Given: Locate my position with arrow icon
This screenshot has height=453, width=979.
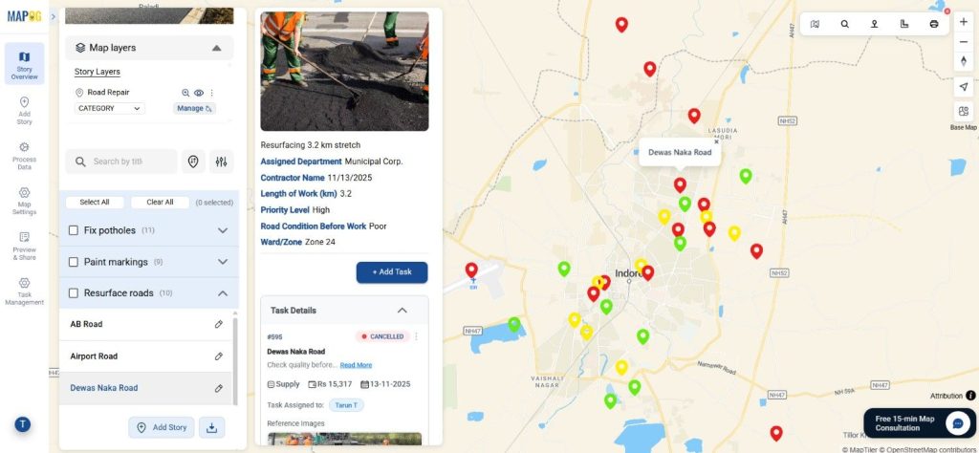Looking at the screenshot, I should coord(964,87).
